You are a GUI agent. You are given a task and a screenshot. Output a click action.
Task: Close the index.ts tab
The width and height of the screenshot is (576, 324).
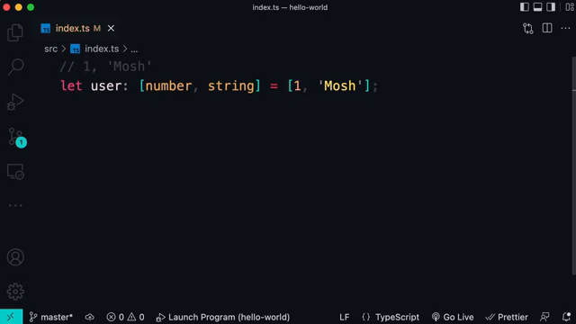point(111,28)
